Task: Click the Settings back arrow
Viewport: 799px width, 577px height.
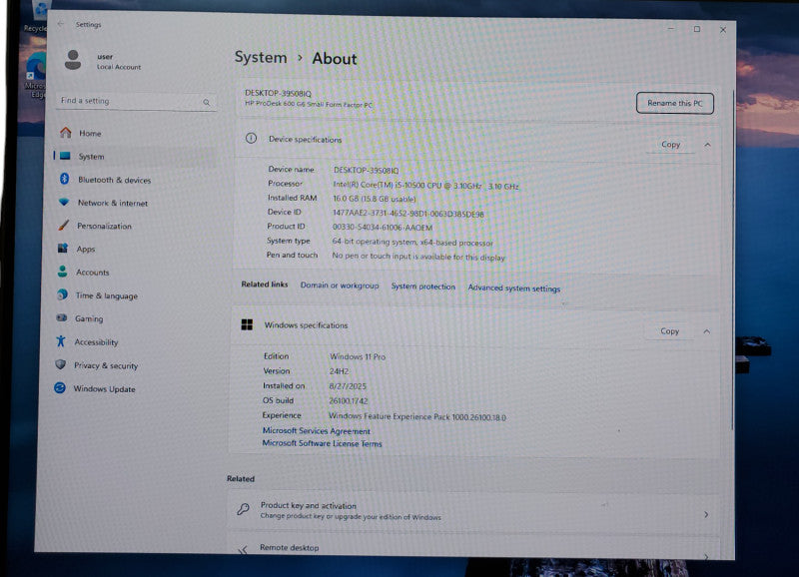Action: [x=61, y=24]
